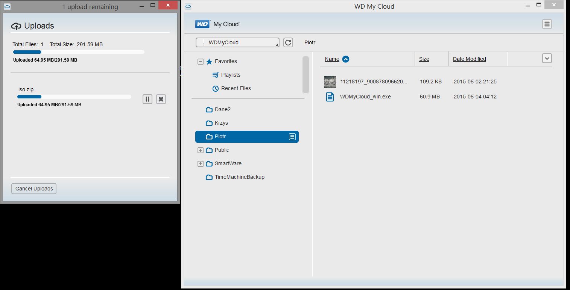Viewport: 570px width, 290px height.
Task: Select the Dane2 folder
Action: [x=223, y=109]
